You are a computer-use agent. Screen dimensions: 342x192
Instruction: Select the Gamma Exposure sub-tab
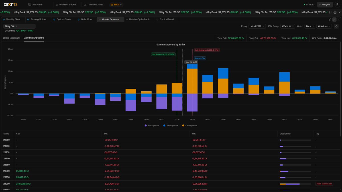pos(34,38)
